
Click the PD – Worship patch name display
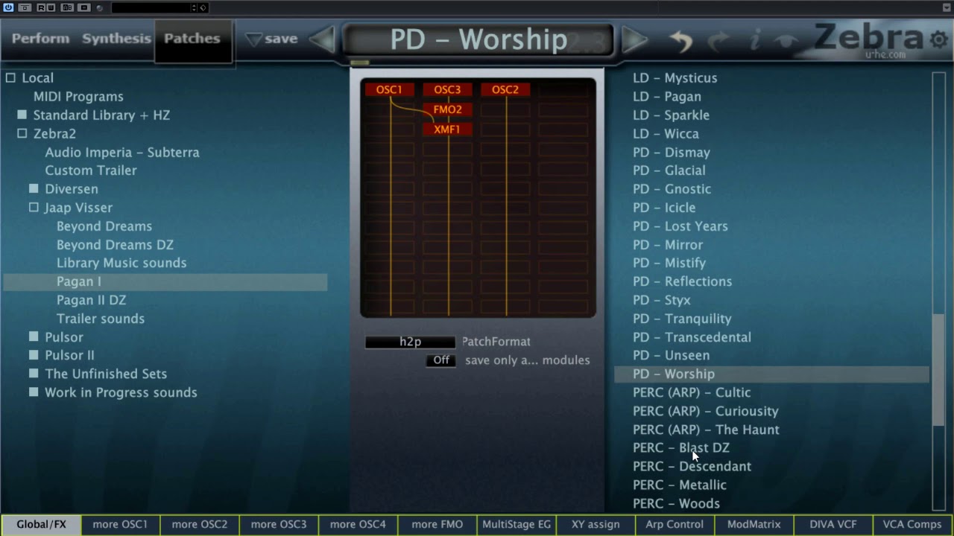point(478,39)
